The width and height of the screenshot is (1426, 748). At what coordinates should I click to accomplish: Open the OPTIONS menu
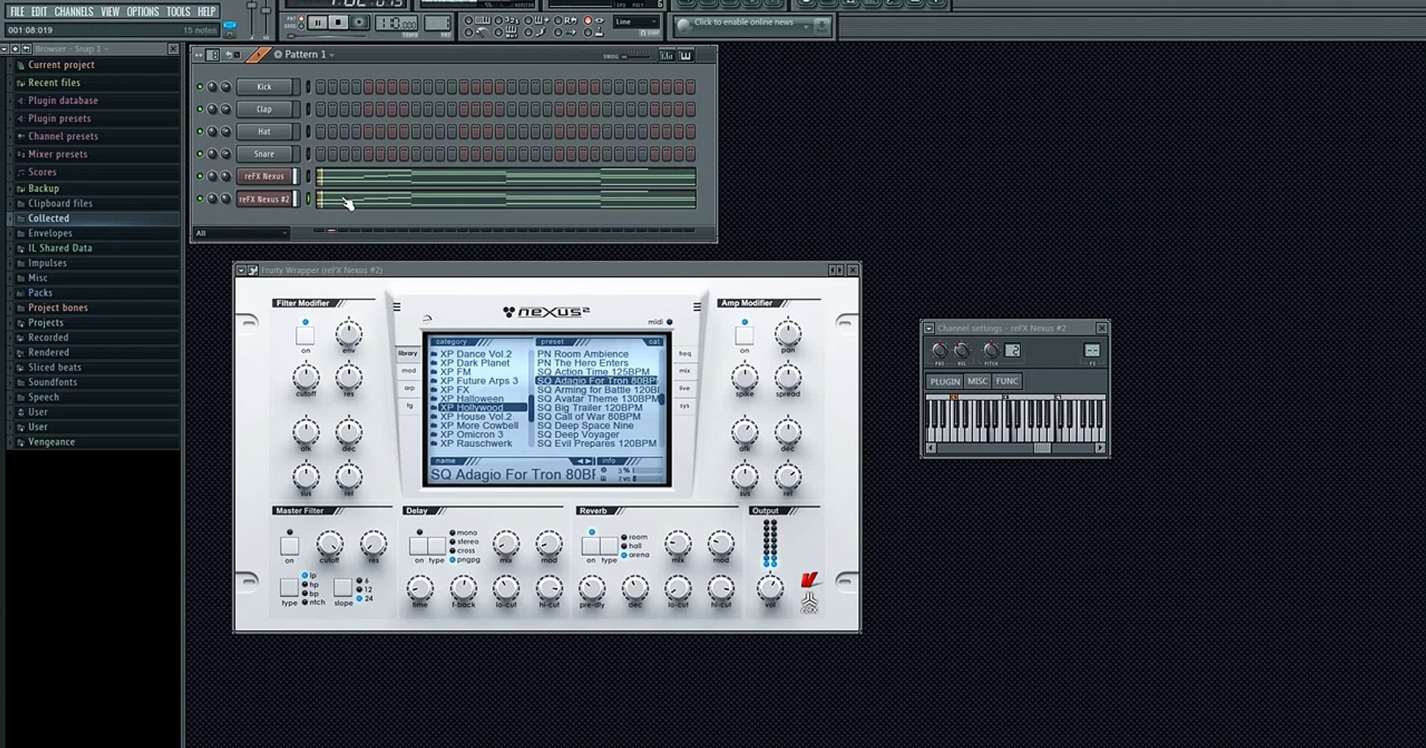[142, 12]
